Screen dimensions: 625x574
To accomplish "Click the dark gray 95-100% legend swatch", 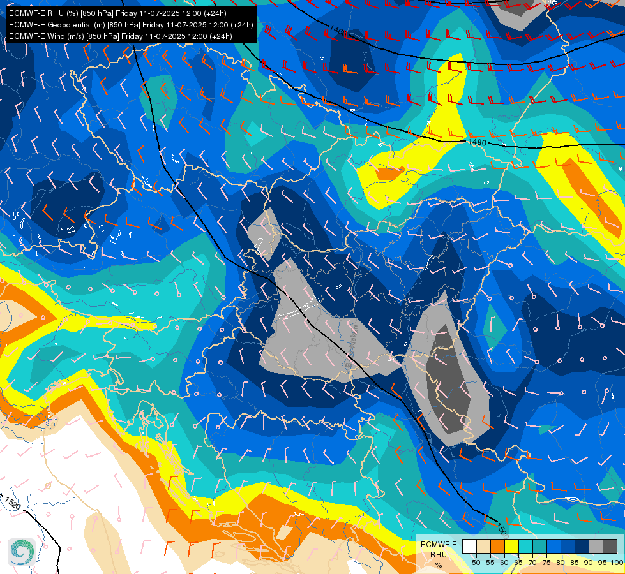I will 610,546.
